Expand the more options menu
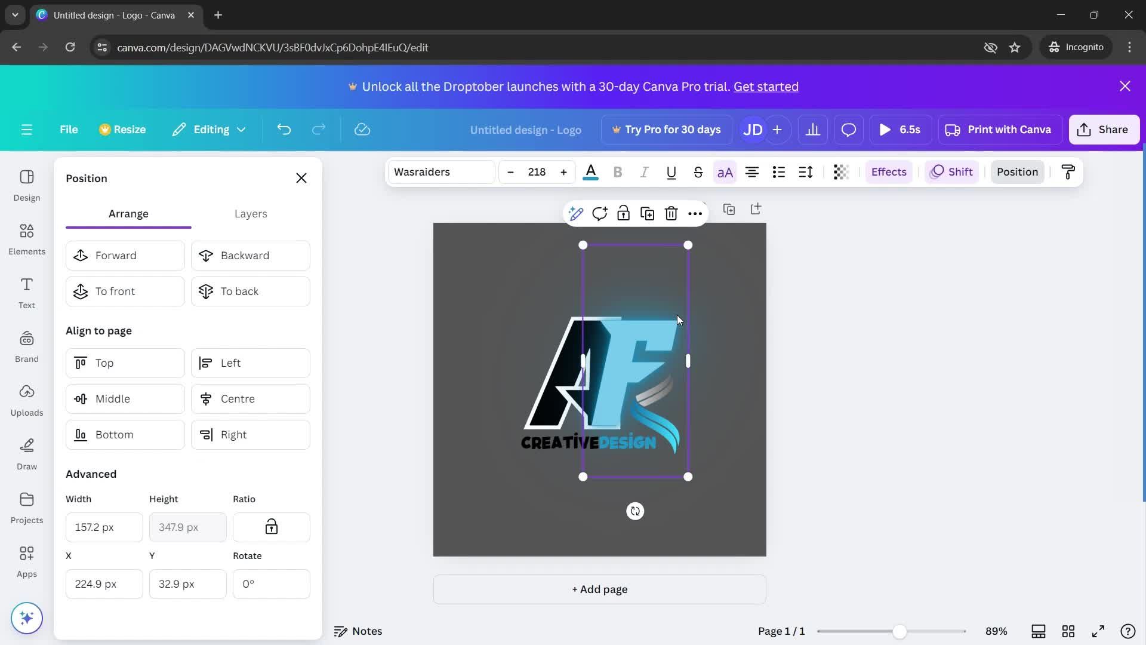The image size is (1146, 645). tap(694, 213)
